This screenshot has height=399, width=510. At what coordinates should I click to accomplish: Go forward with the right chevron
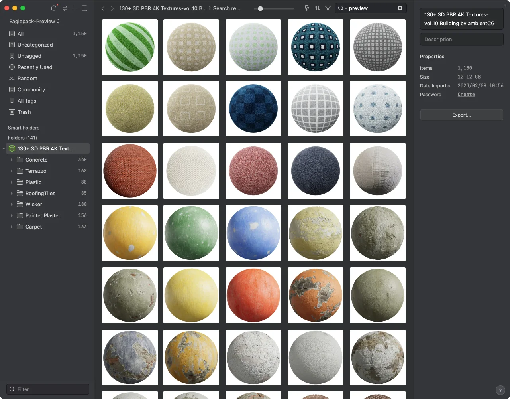112,8
